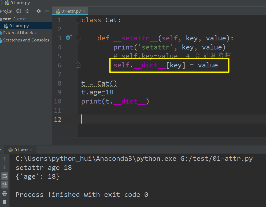Image resolution: width=266 pixels, height=207 pixels.
Task: Click "{'age': 18}" console output line
Action: click(38, 177)
